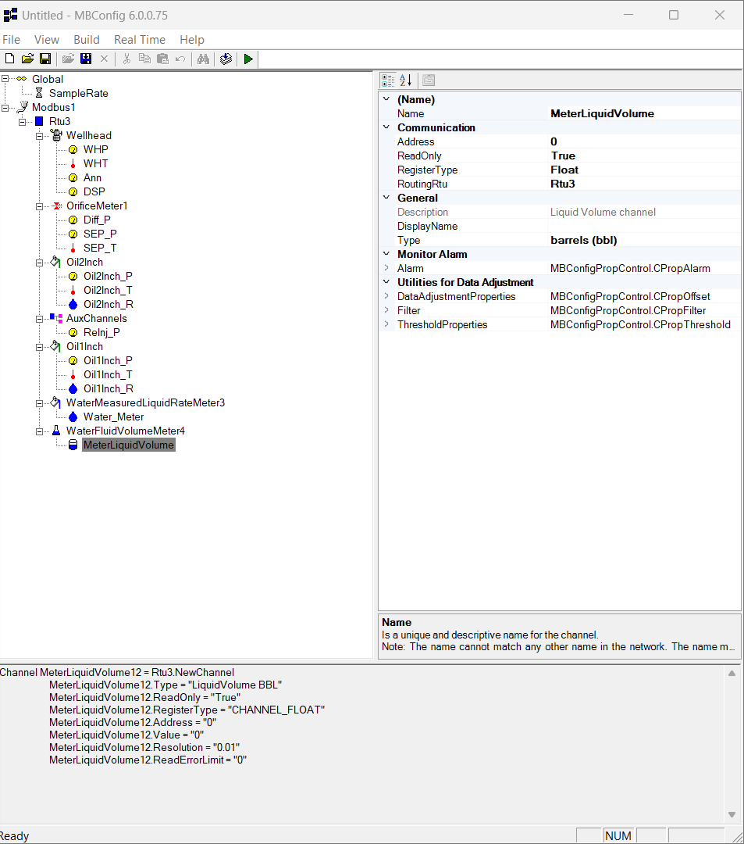744x844 pixels.
Task: Select the Water_Meter channel in tree
Action: pyautogui.click(x=113, y=417)
